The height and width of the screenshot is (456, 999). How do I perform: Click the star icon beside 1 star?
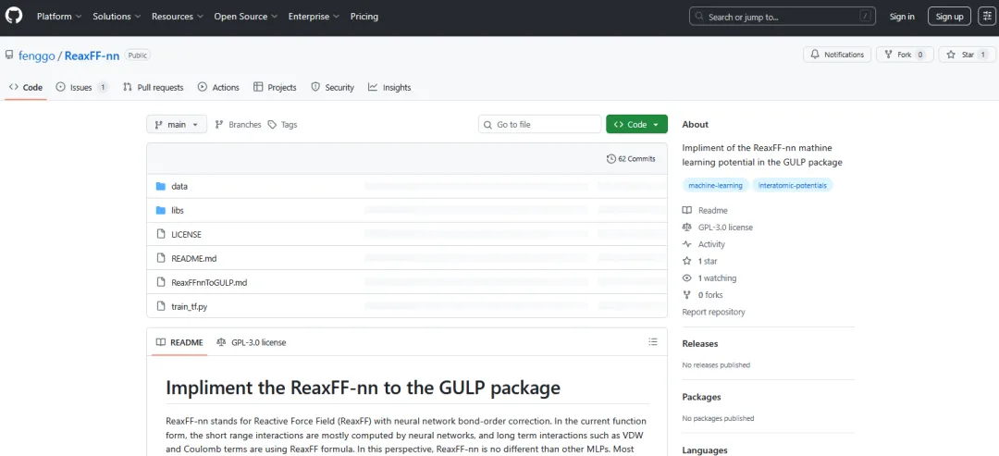(x=686, y=261)
